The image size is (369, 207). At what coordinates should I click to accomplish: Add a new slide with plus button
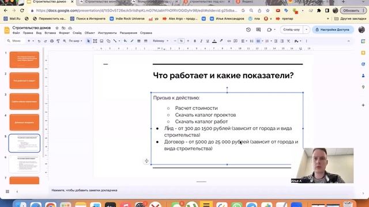click(29, 41)
